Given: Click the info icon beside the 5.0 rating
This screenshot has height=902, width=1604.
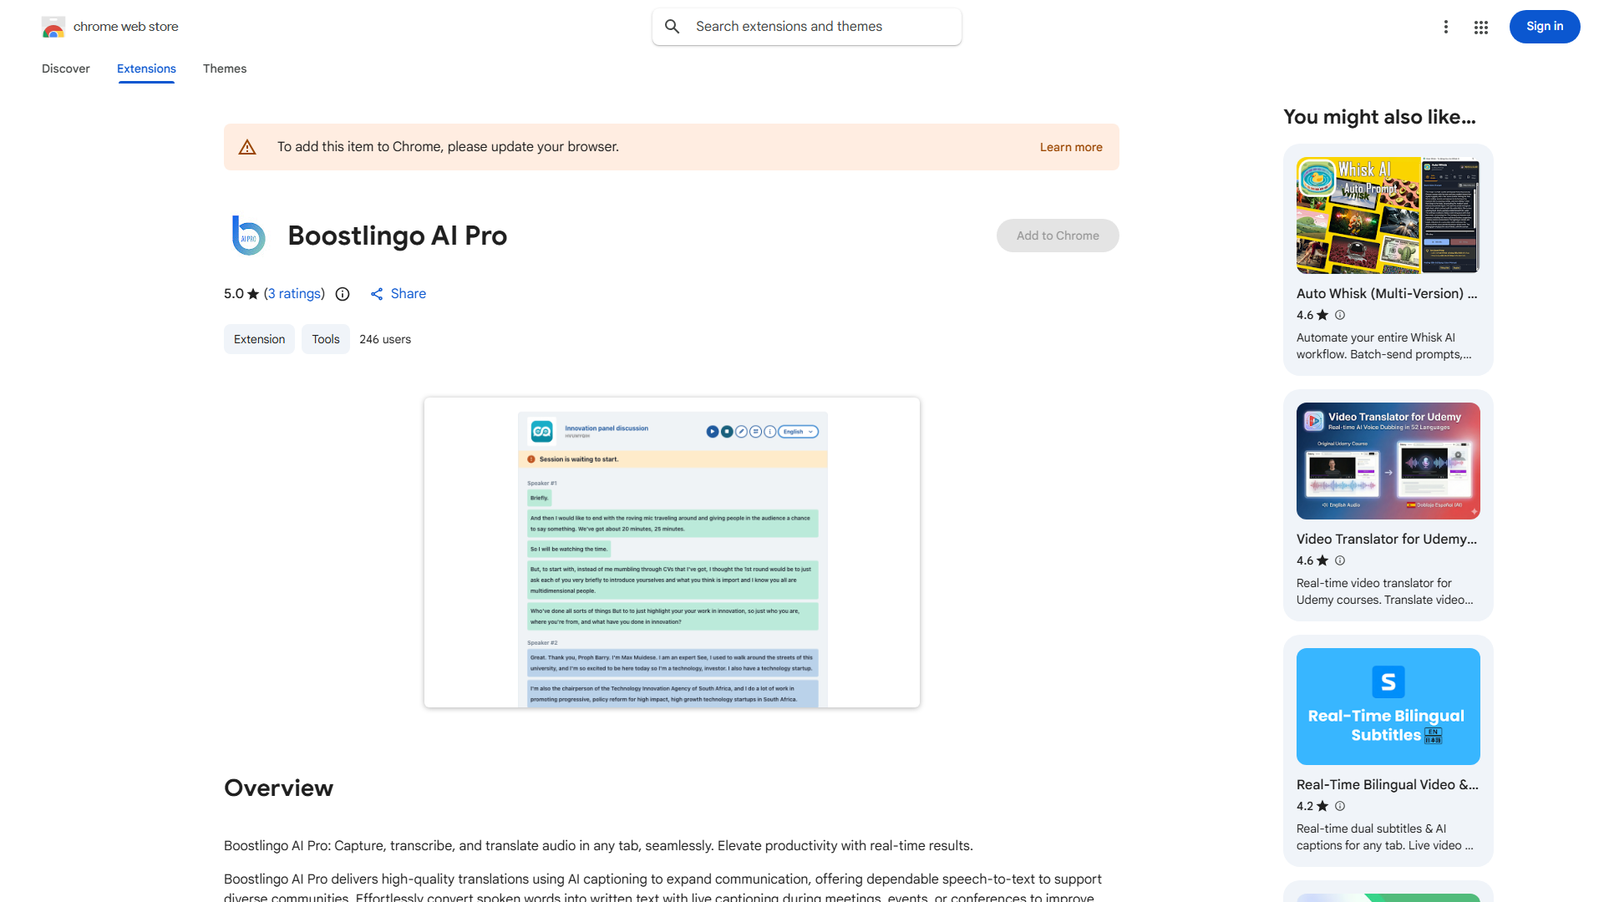Looking at the screenshot, I should (x=343, y=294).
